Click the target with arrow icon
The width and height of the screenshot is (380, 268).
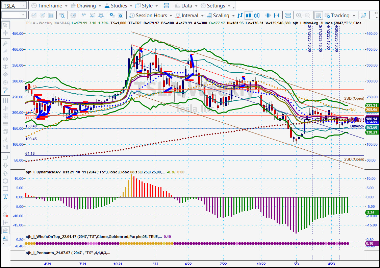point(73,16)
